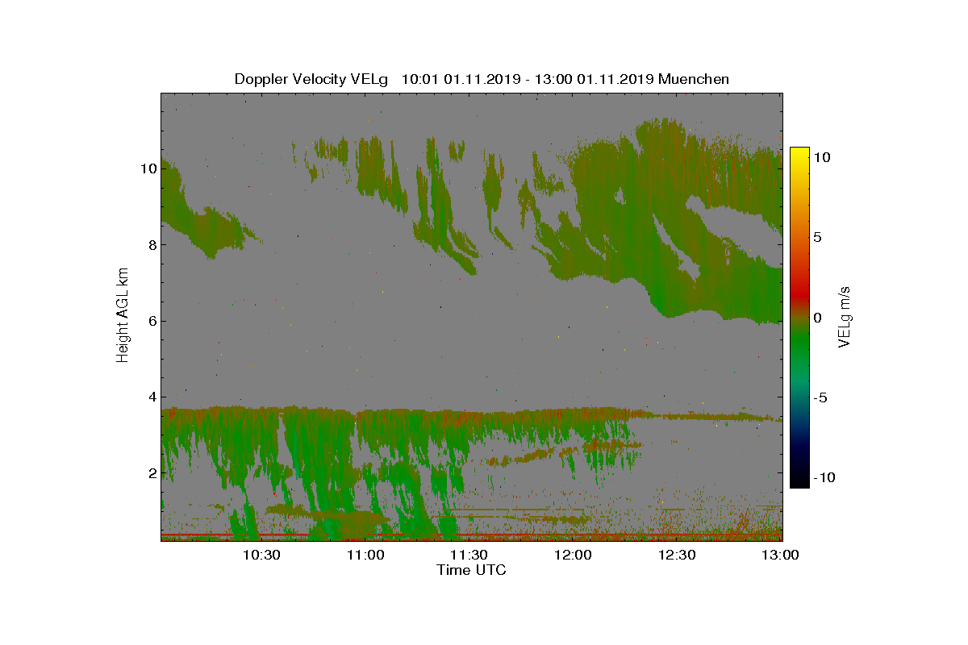Click the height tick label 8
The image size is (968, 645).
pyautogui.click(x=152, y=245)
